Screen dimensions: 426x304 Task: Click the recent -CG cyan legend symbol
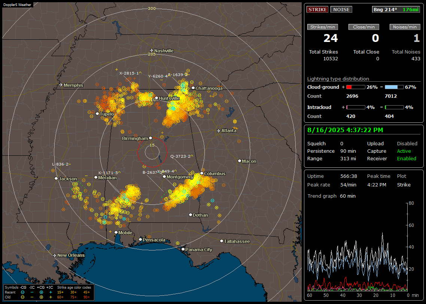point(23,292)
